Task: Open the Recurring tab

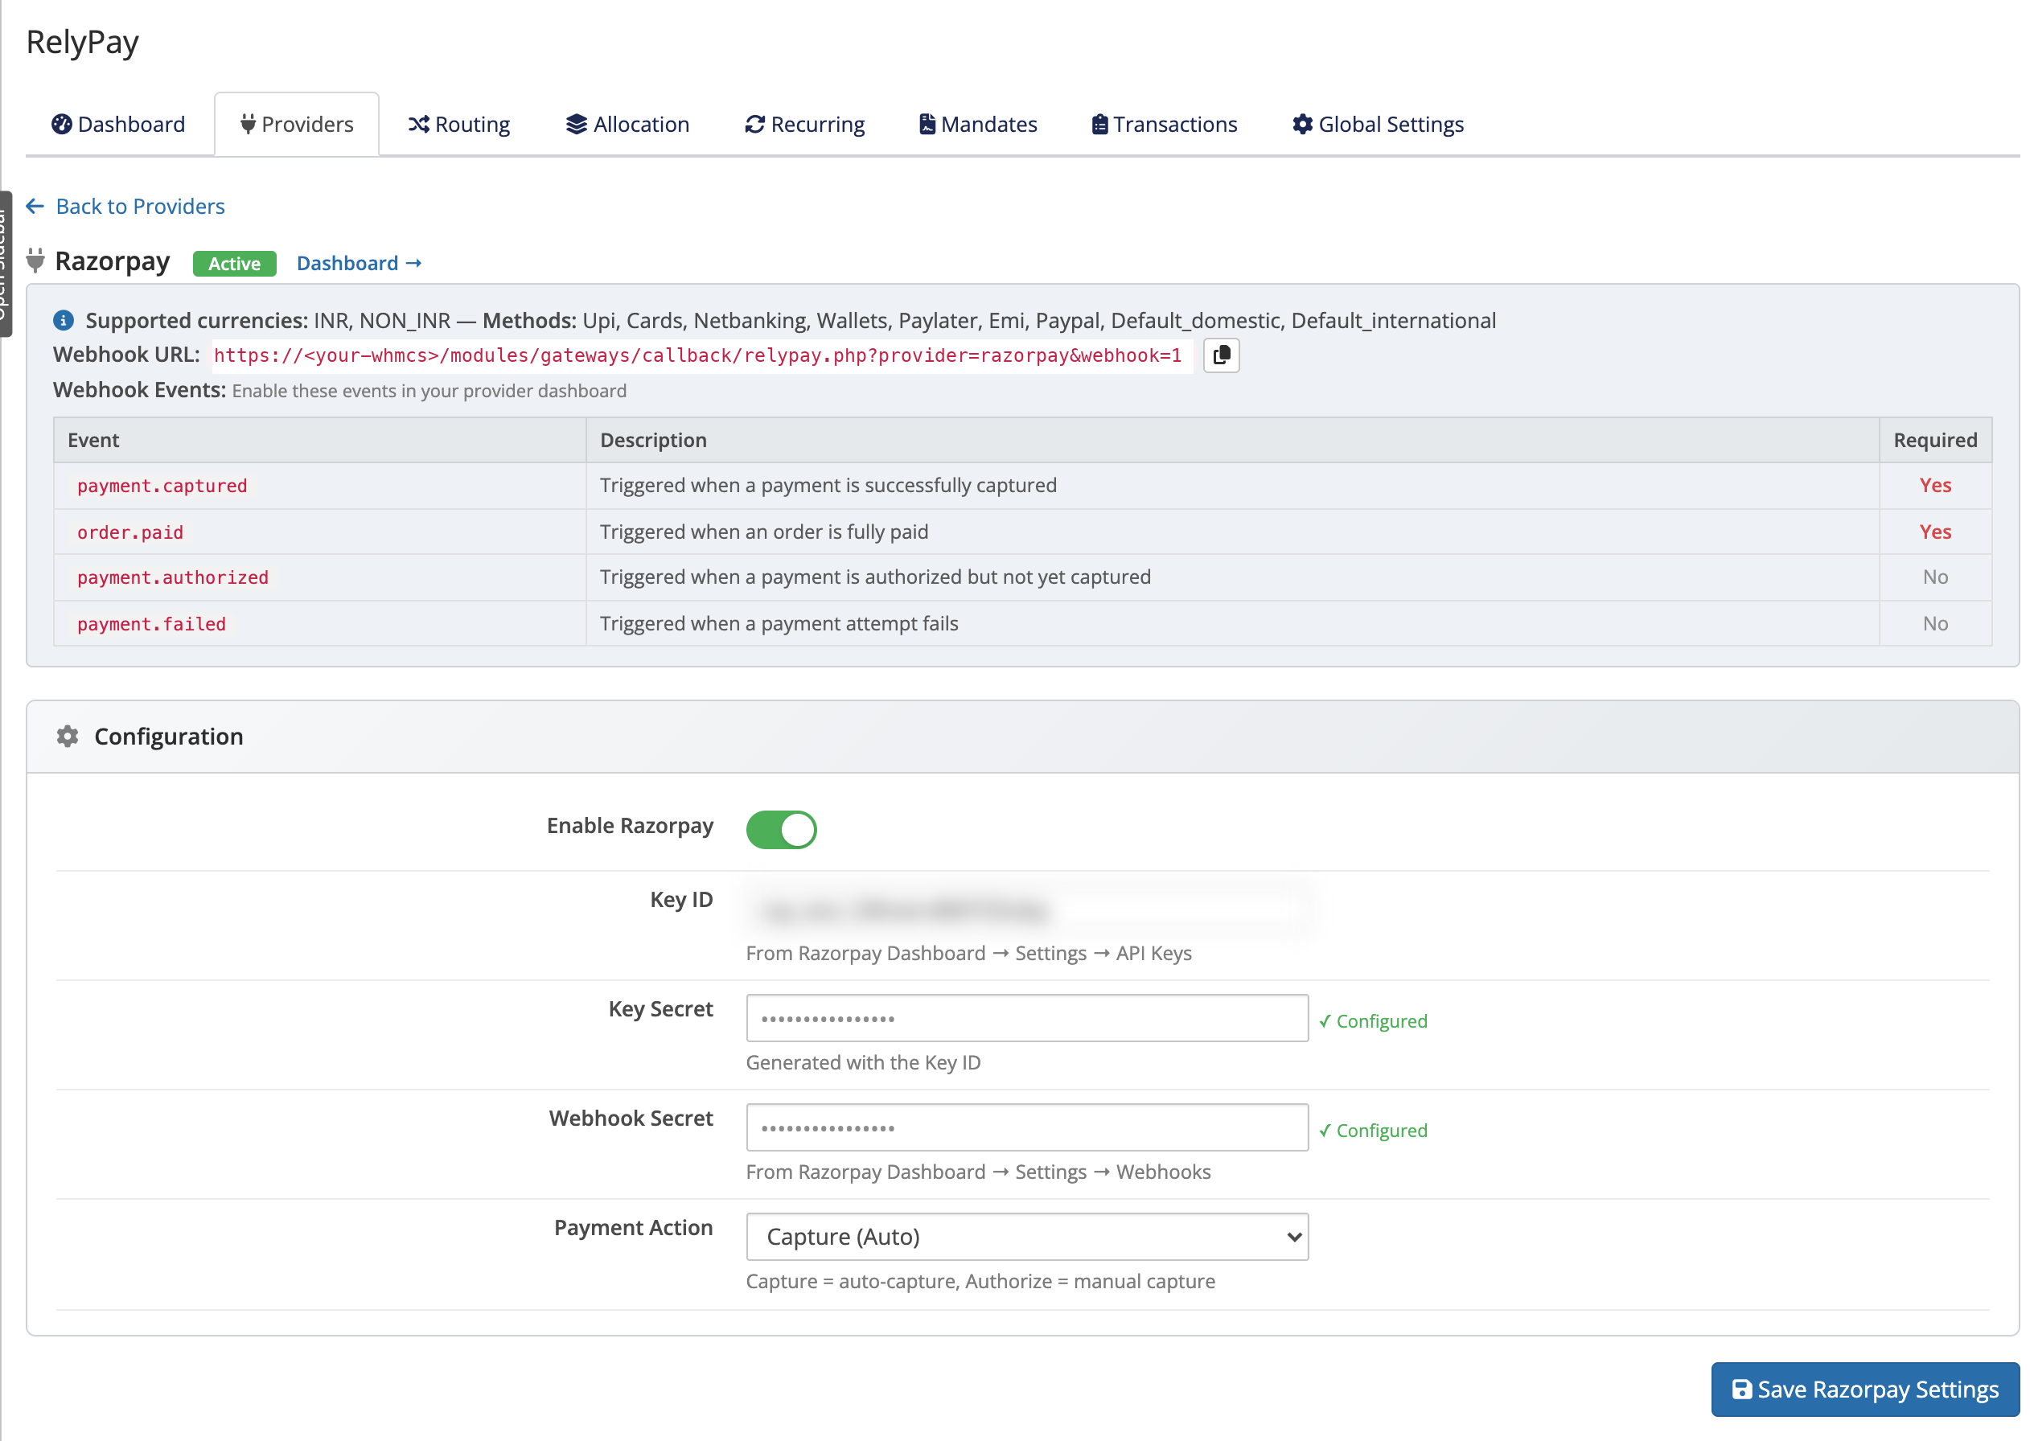Action: point(805,124)
